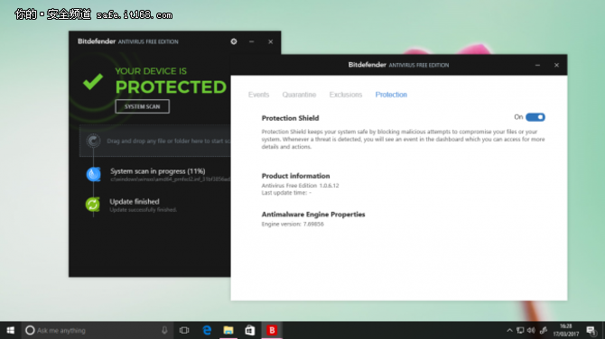Viewport: 605px width, 339px height.
Task: Switch to the Events tab
Action: pyautogui.click(x=258, y=95)
